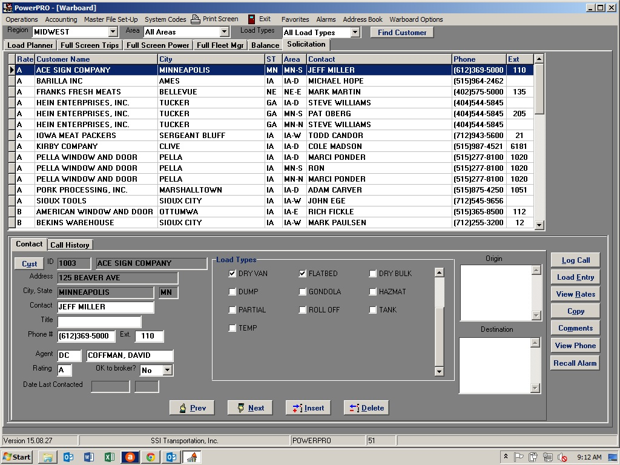Click the Find Customer button
The image size is (620, 465).
401,31
